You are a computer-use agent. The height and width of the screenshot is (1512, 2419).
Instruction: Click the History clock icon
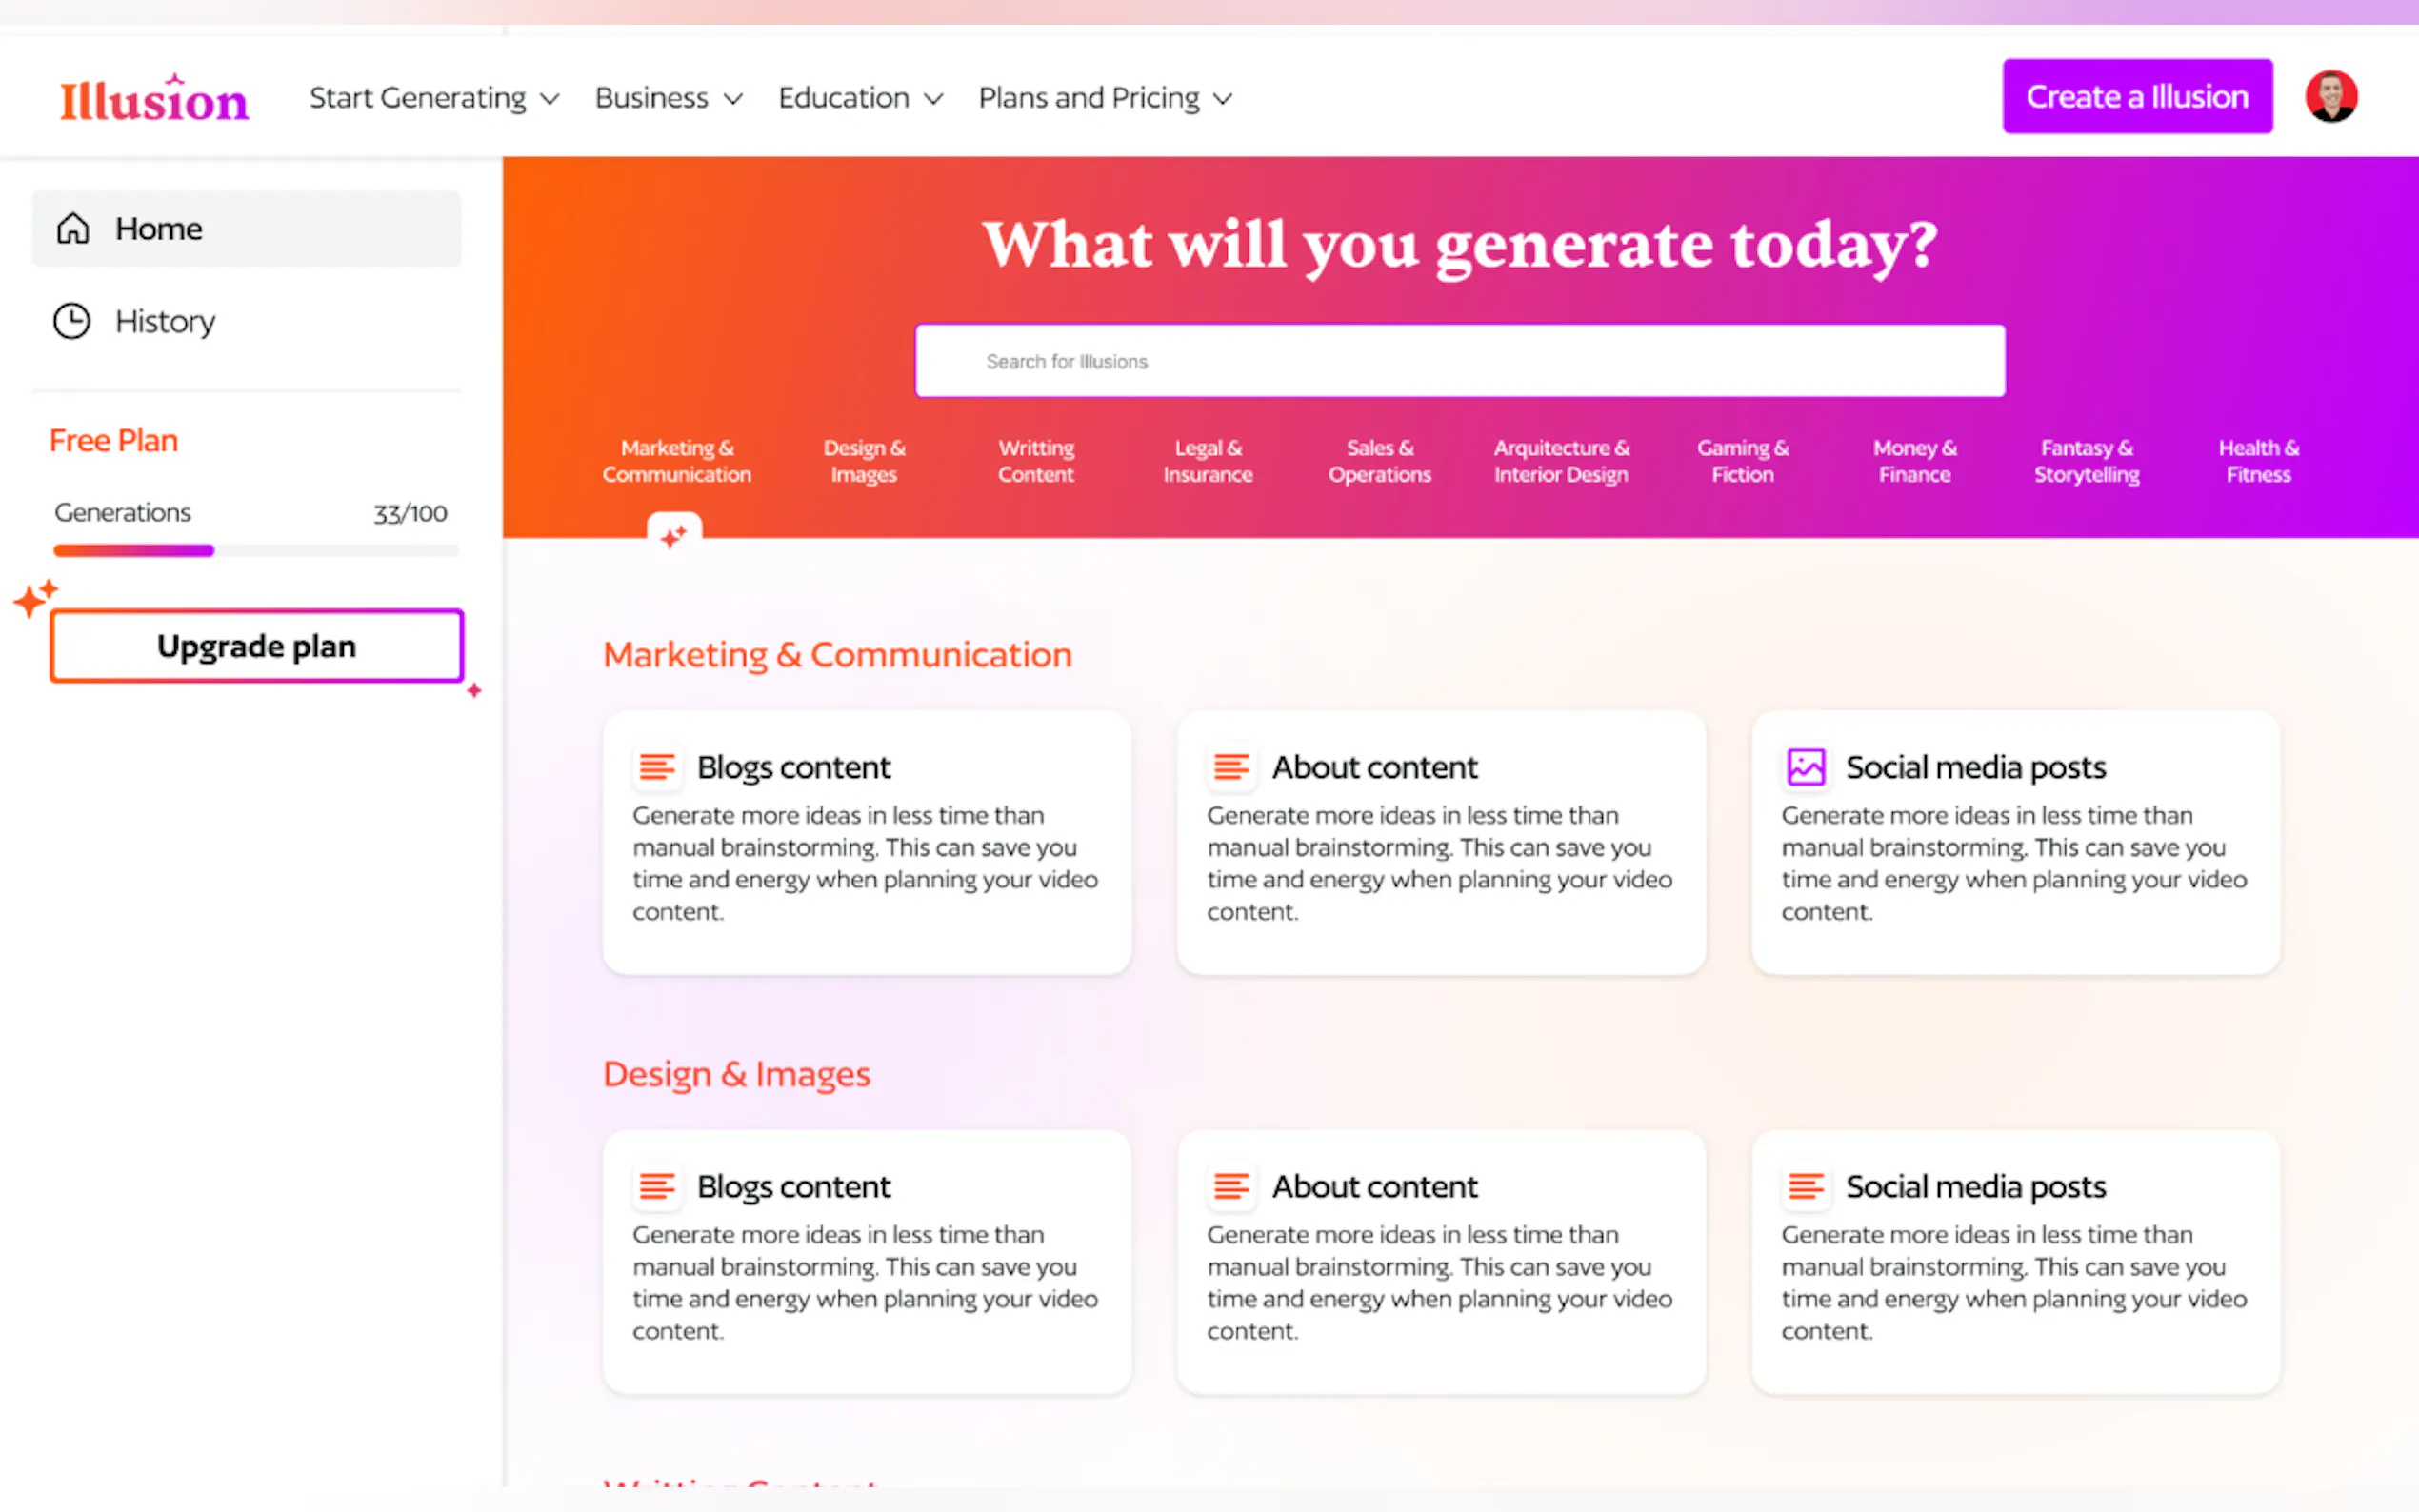pos(72,321)
